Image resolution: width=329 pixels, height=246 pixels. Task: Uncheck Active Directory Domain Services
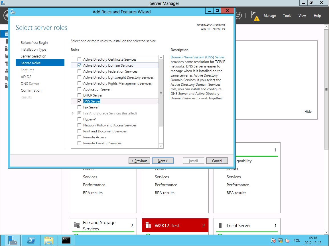(79, 65)
